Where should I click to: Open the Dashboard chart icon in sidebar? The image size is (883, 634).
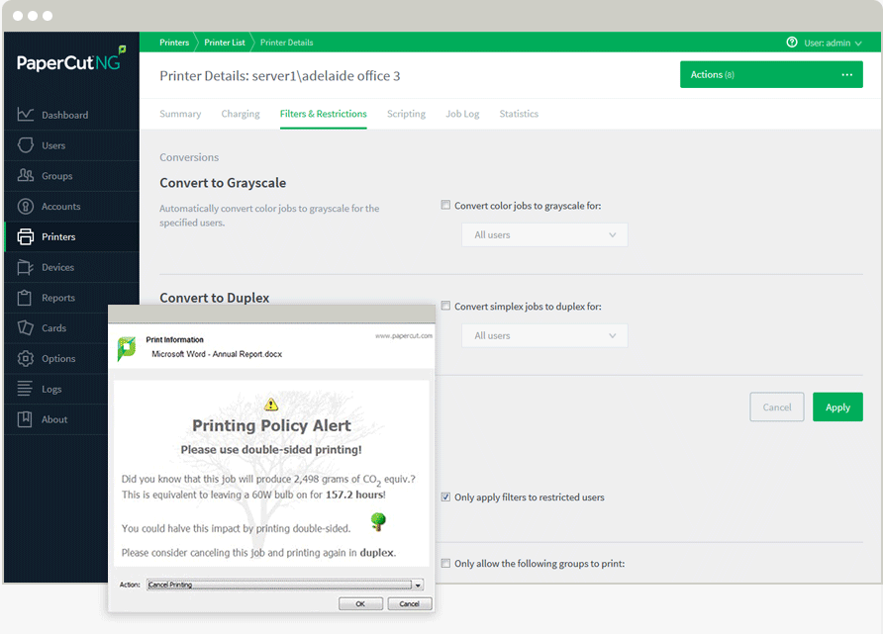click(26, 115)
